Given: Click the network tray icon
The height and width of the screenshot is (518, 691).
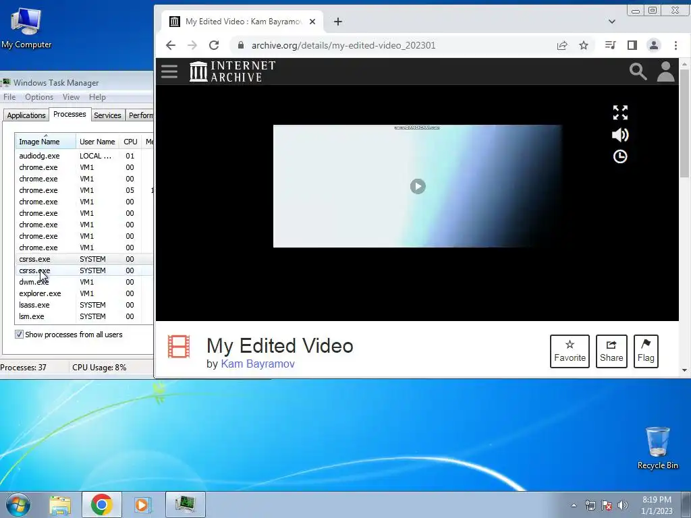Looking at the screenshot, I should click(590, 505).
